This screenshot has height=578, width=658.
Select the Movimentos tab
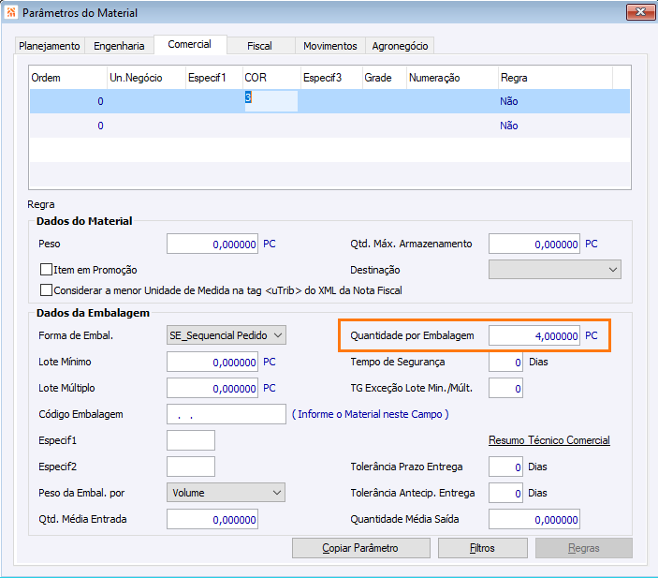click(330, 45)
